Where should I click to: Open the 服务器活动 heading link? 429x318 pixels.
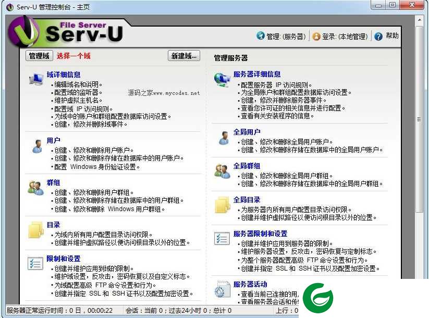pyautogui.click(x=250, y=284)
